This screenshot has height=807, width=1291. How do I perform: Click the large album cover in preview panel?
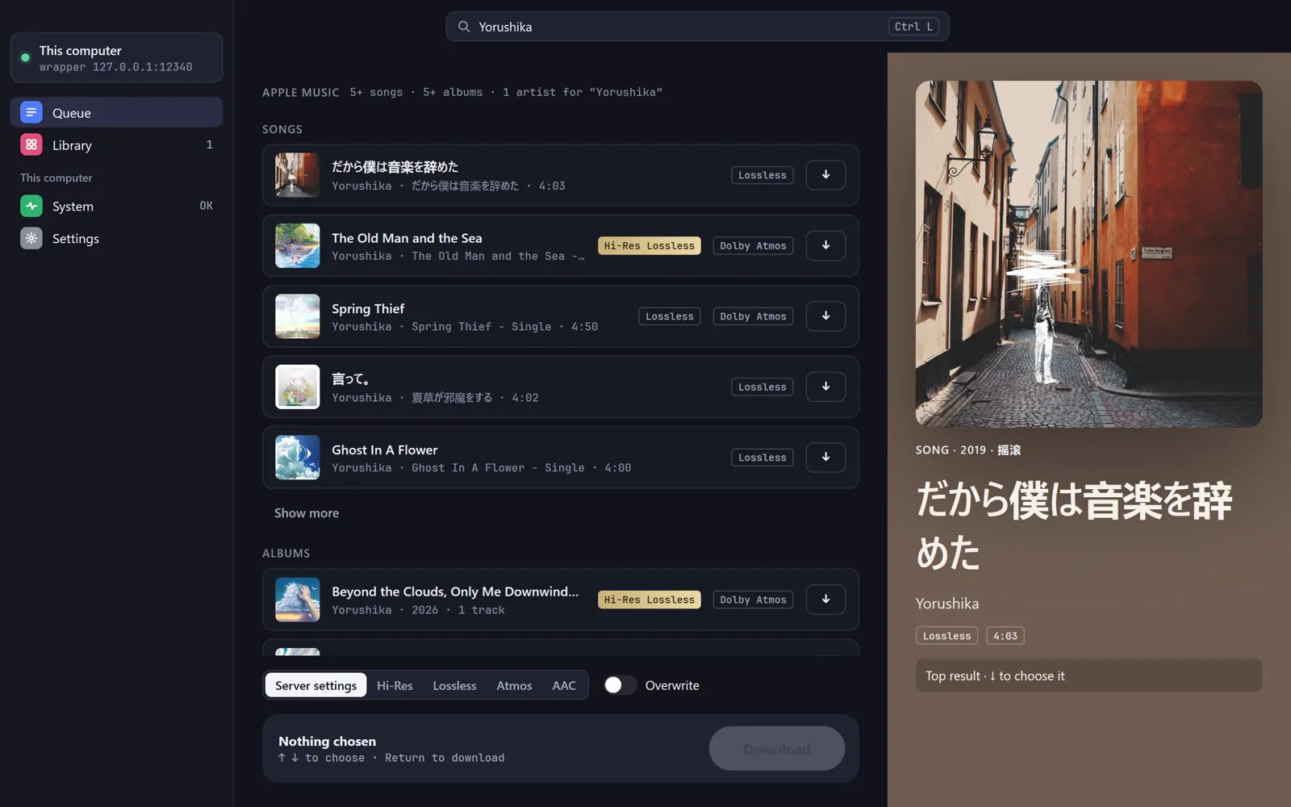1088,254
